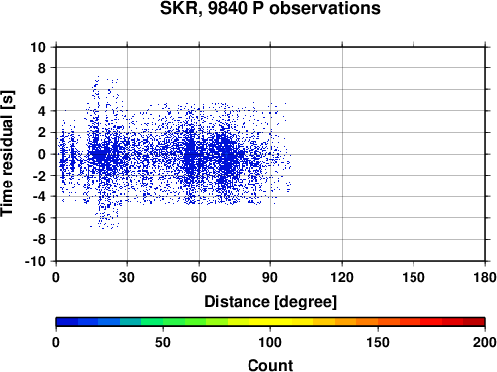Click the dense data cluster near 60 degrees

click(191, 156)
